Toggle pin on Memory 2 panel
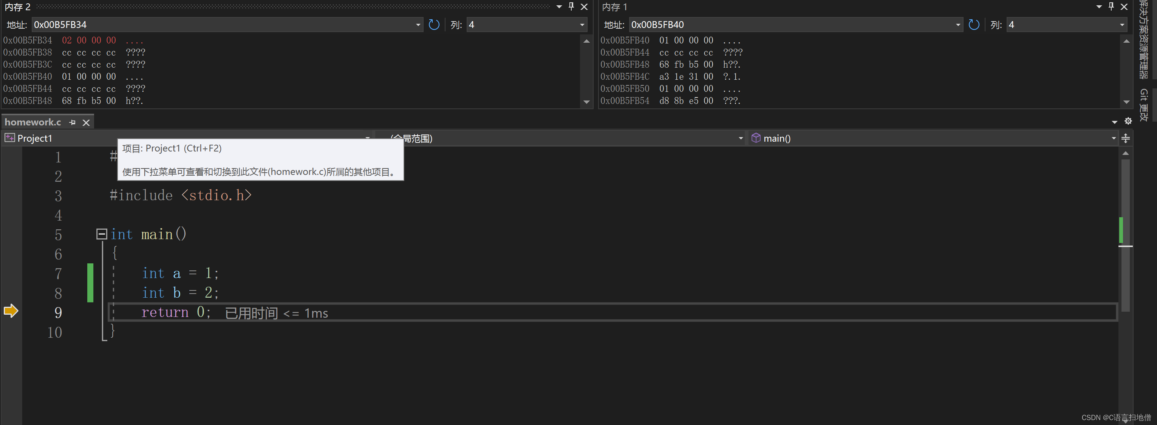Viewport: 1157px width, 425px height. pos(571,6)
